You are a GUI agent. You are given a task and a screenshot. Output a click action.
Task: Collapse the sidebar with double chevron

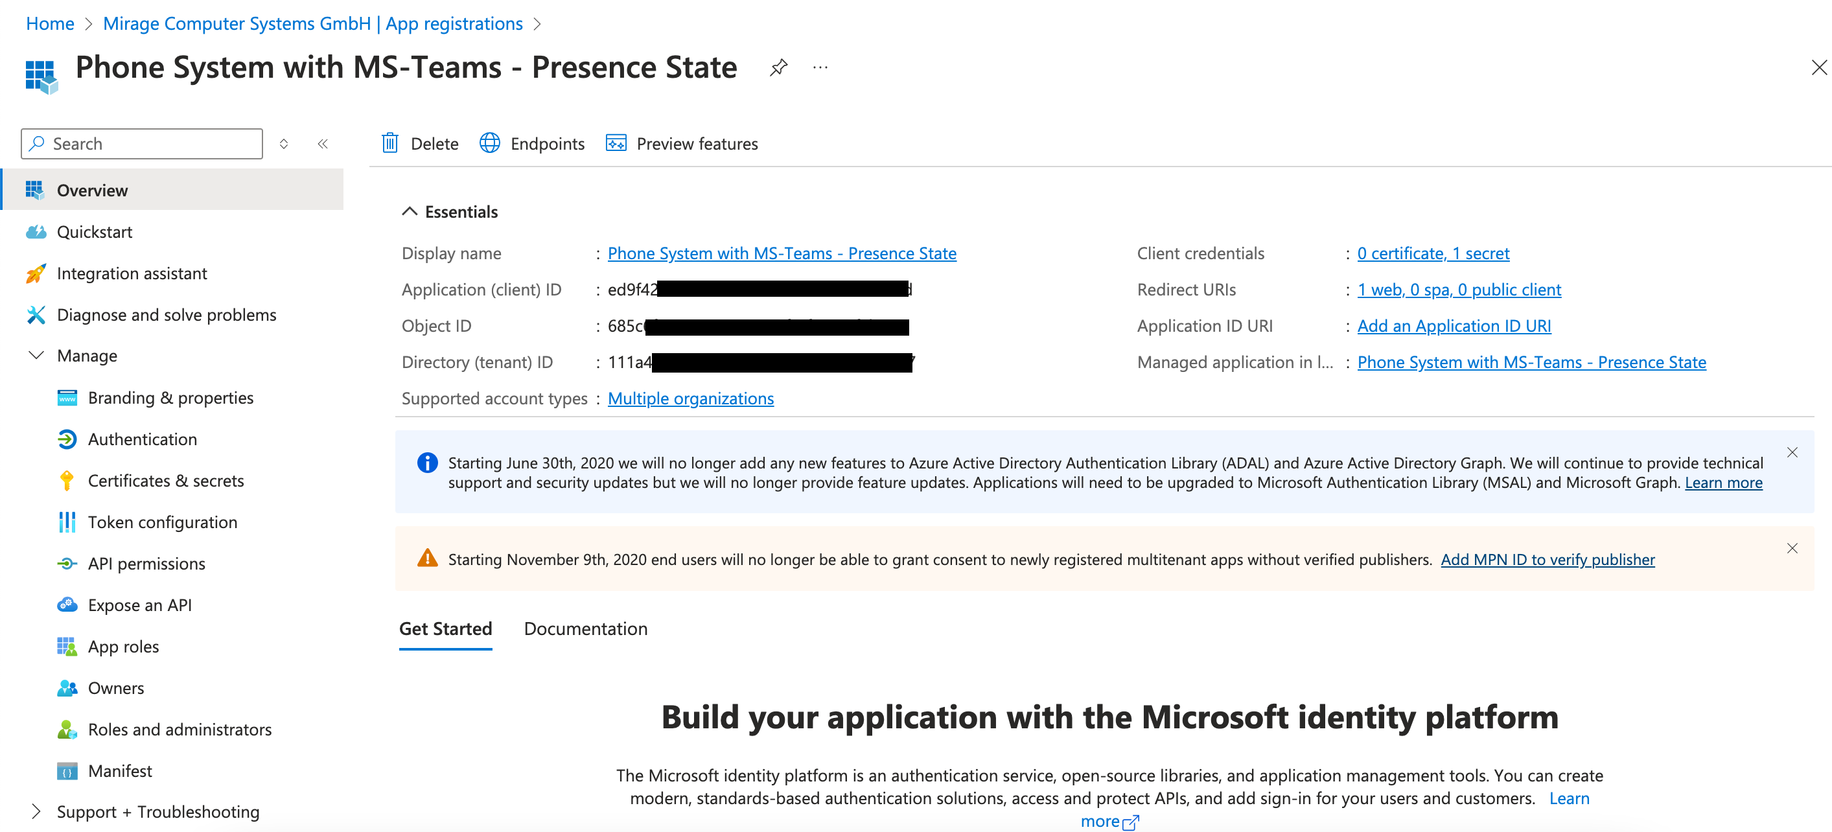(x=323, y=144)
